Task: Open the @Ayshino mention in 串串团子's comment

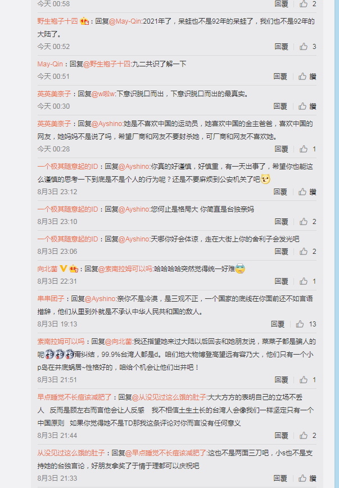Action: pyautogui.click(x=100, y=299)
